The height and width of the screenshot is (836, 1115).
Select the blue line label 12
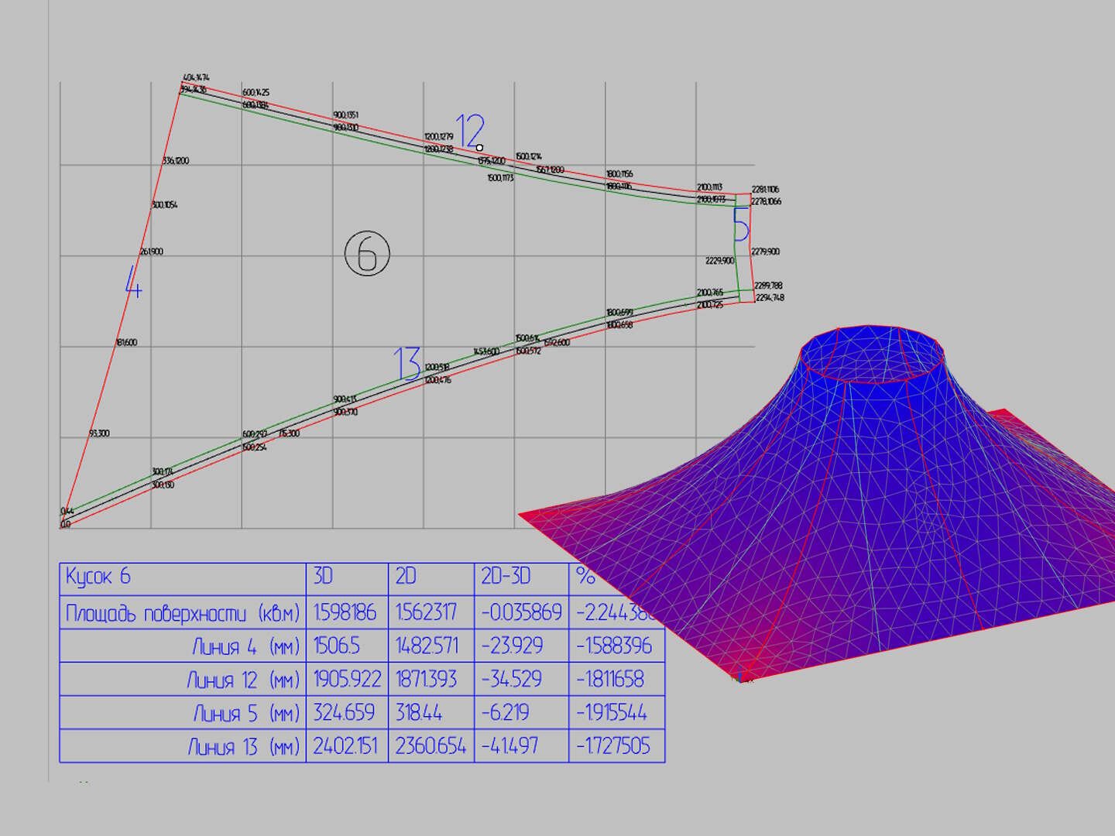(x=469, y=130)
